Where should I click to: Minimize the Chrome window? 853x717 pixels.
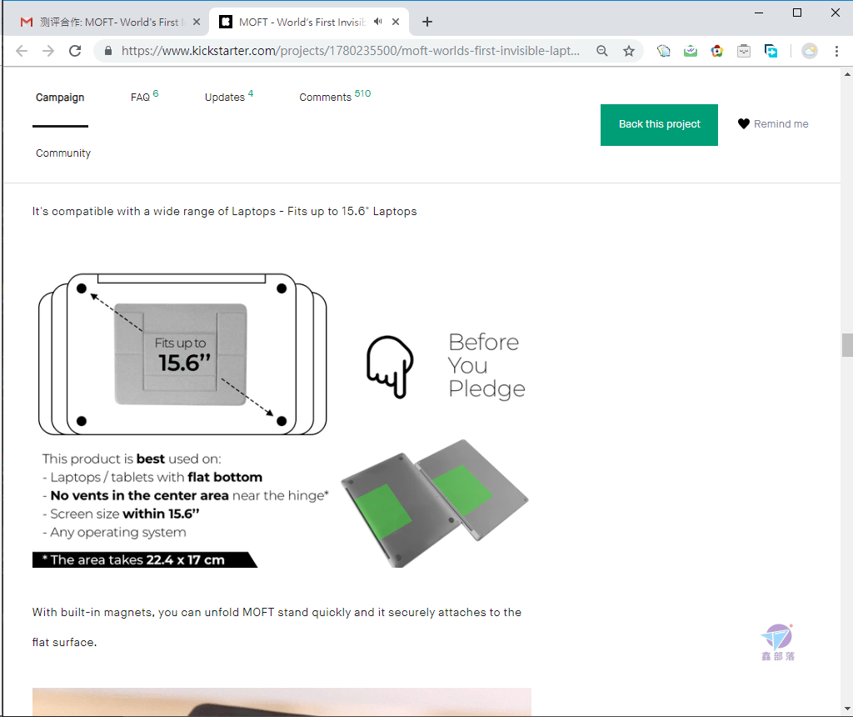759,13
